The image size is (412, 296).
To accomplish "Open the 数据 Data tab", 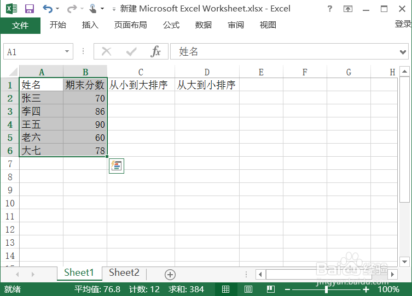I will (204, 25).
